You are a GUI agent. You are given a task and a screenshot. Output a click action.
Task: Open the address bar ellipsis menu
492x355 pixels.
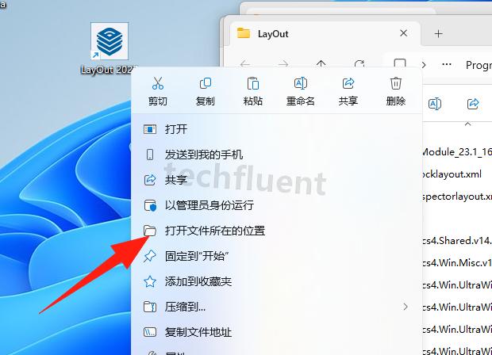point(447,64)
